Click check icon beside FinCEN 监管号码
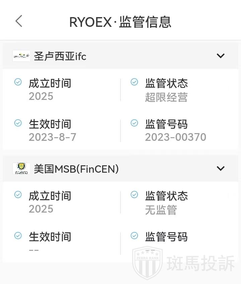 (134, 236)
